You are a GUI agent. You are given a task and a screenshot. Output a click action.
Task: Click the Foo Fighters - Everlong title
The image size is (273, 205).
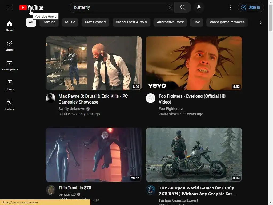192,99
